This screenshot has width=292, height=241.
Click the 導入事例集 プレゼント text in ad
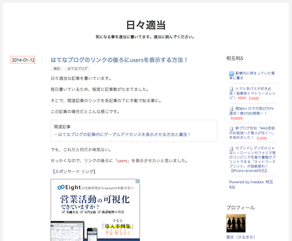tap(117, 229)
